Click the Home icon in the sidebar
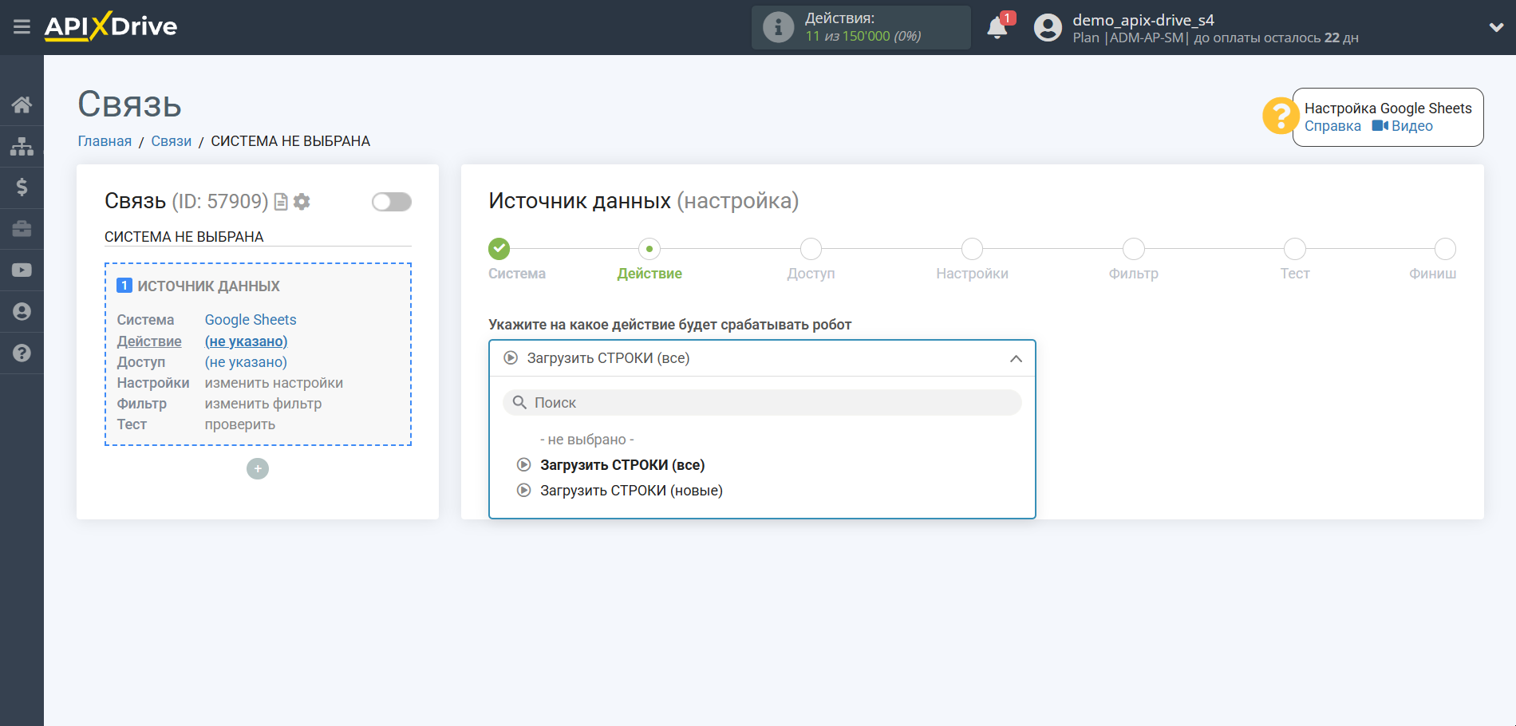Image resolution: width=1516 pixels, height=726 pixels. click(x=22, y=105)
